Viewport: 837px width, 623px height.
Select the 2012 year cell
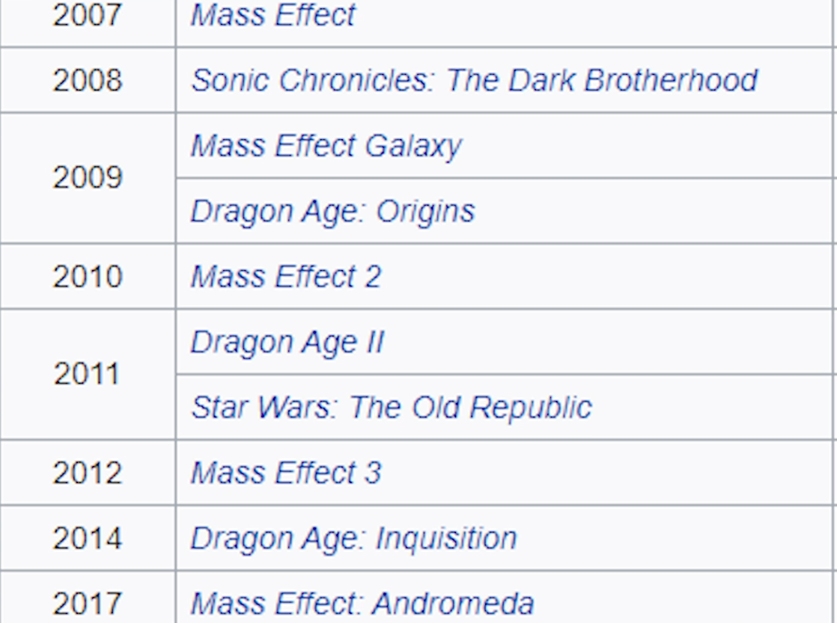[x=88, y=473]
